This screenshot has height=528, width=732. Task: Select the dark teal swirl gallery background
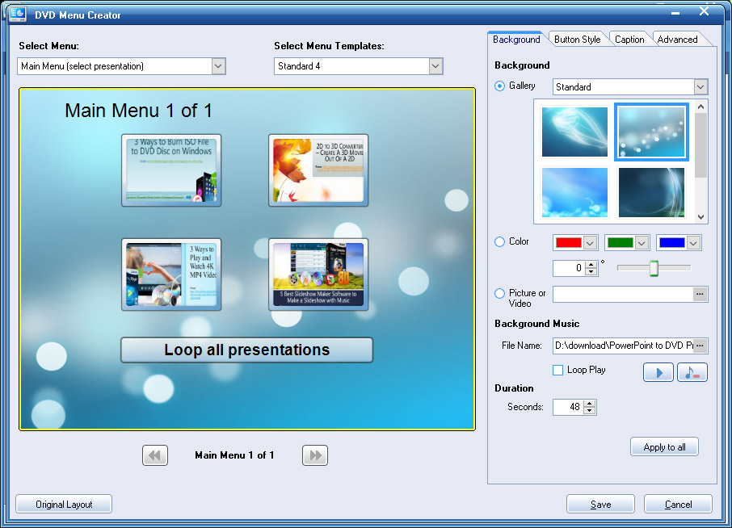click(x=651, y=192)
